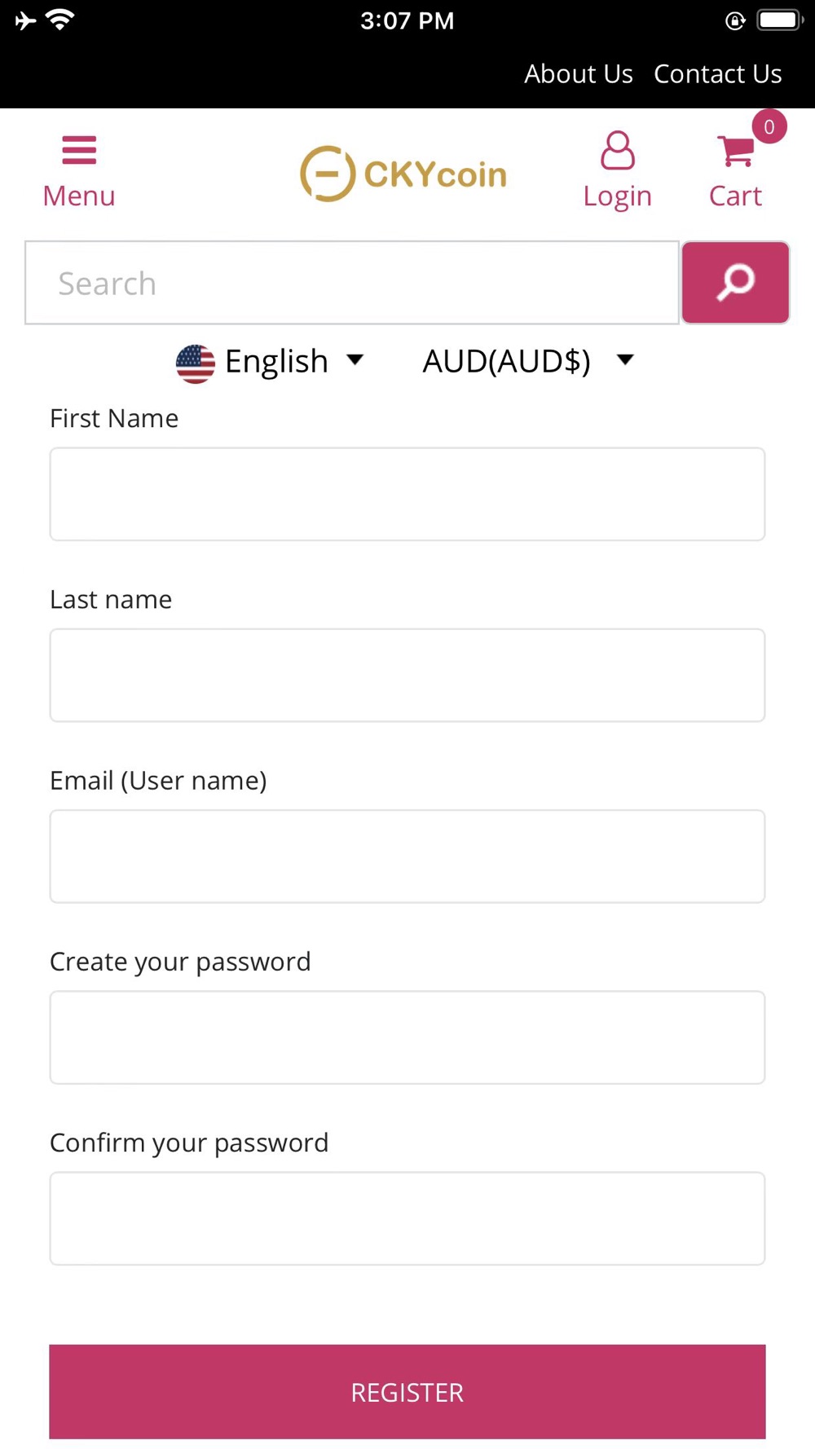815x1449 pixels.
Task: Tap the CKYcoin logo
Action: (403, 174)
